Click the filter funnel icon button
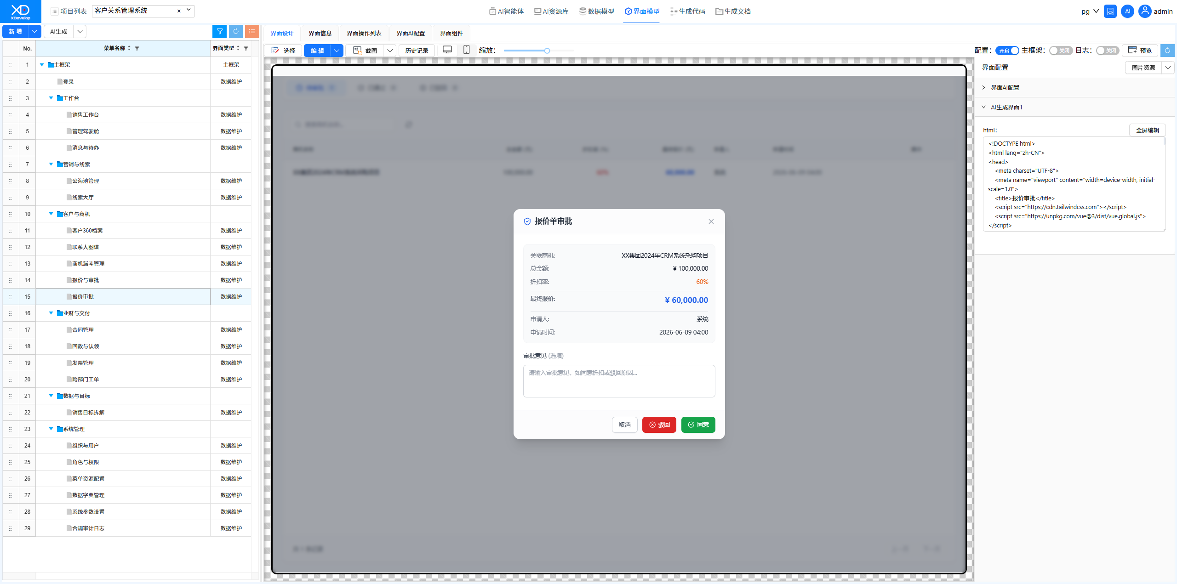 (220, 31)
